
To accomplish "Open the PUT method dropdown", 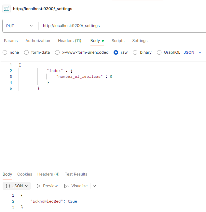I will coord(20,26).
